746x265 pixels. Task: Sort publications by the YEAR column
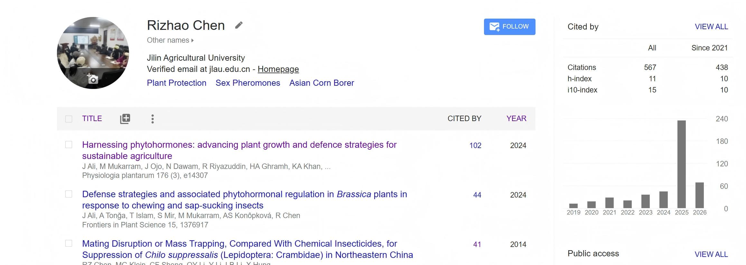tap(516, 119)
